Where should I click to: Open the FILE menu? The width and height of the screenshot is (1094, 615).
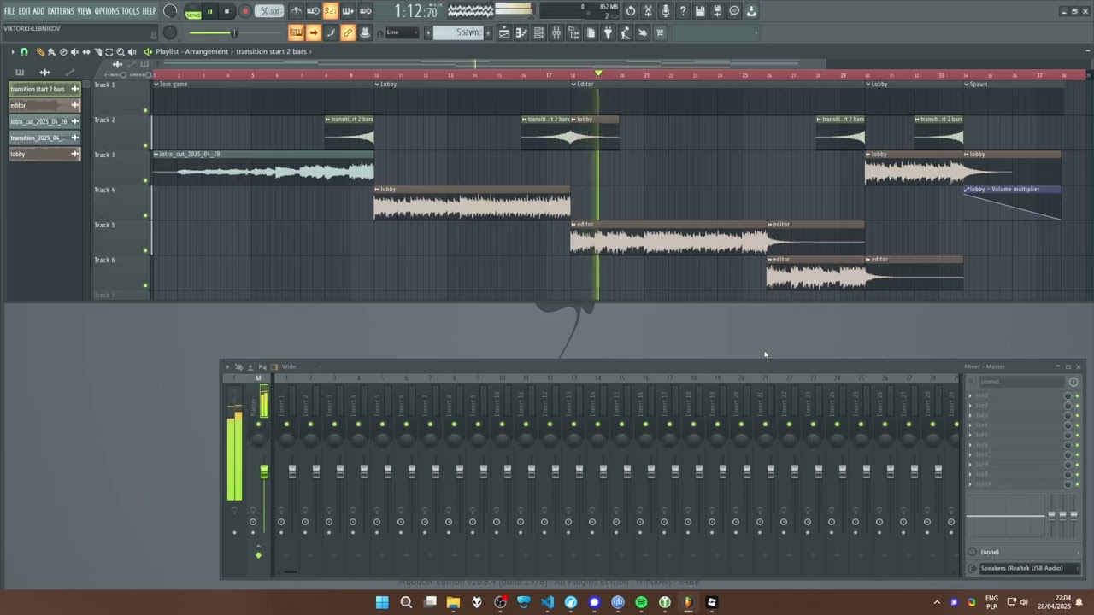pos(9,11)
